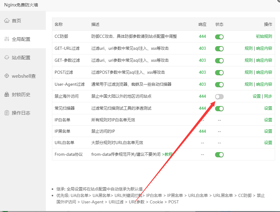This screenshot has width=280, height=212.
Task: Toggle the From-data协议 switch
Action: coord(219,155)
